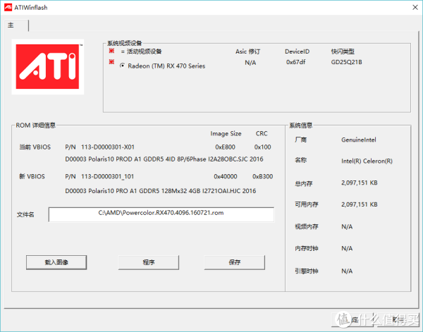Click the new image size 0x40000
This screenshot has height=332, width=423.
226,176
